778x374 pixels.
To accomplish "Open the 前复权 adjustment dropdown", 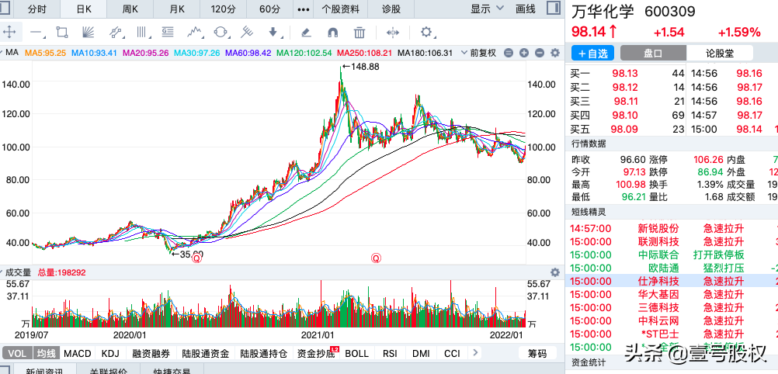I will [x=479, y=53].
